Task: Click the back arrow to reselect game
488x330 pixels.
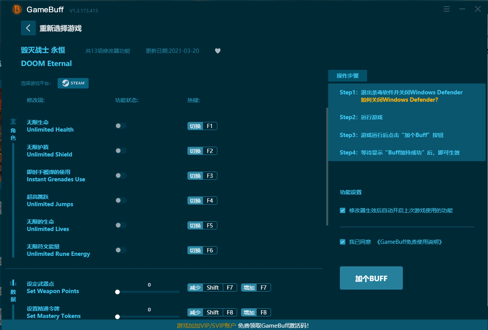Action: click(x=28, y=28)
